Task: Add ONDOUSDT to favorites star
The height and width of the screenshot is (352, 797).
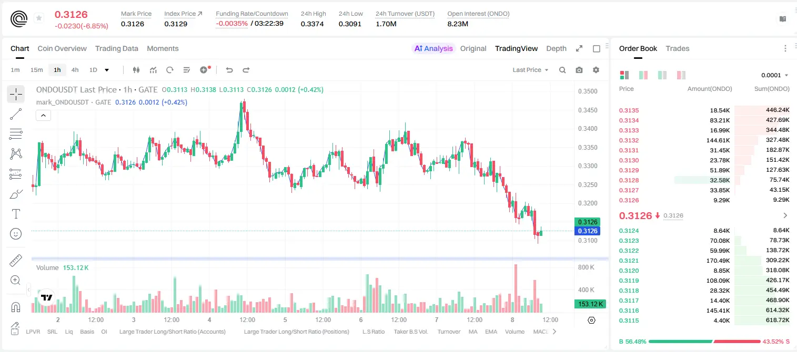Action: [x=39, y=18]
